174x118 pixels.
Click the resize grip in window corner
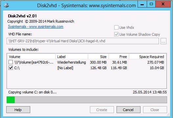(168, 114)
